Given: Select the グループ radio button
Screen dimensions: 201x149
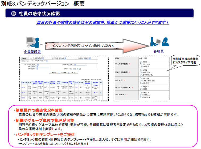Looking at the screenshot, I should coord(22,61).
